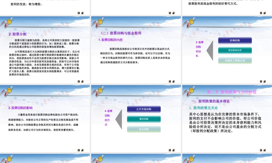The image size is (272, 163).
Task: Click the faded 协议回购 button
Action: (x=144, y=129)
